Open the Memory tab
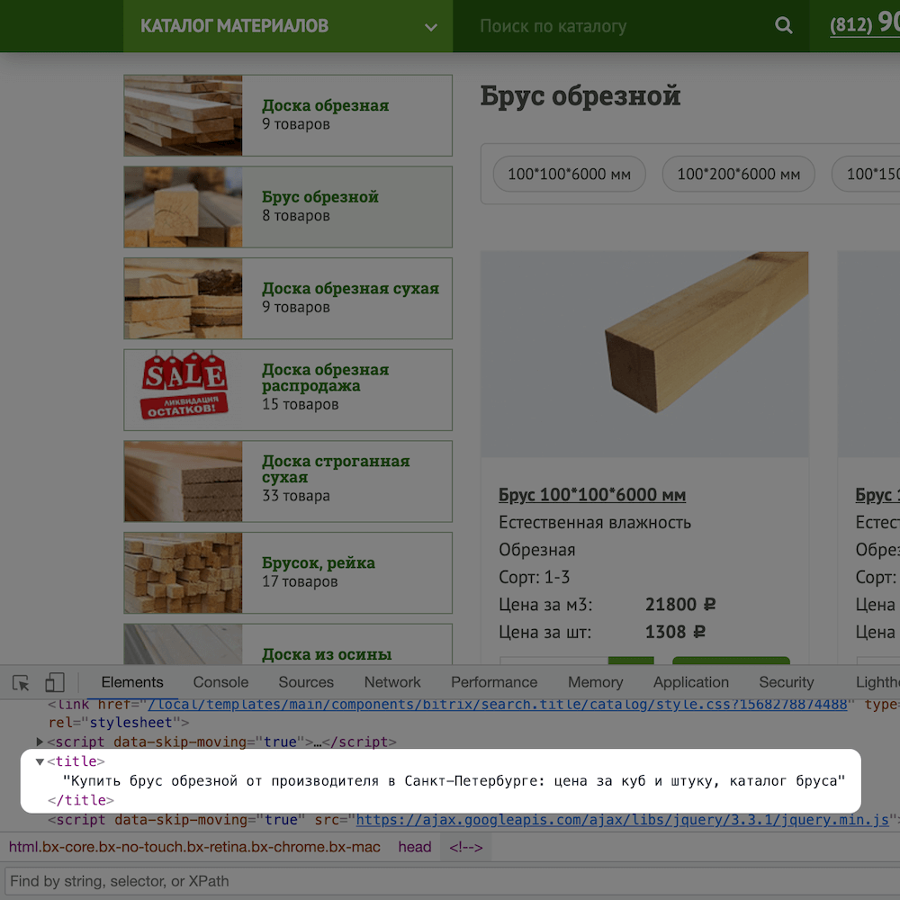This screenshot has width=900, height=900. tap(595, 682)
